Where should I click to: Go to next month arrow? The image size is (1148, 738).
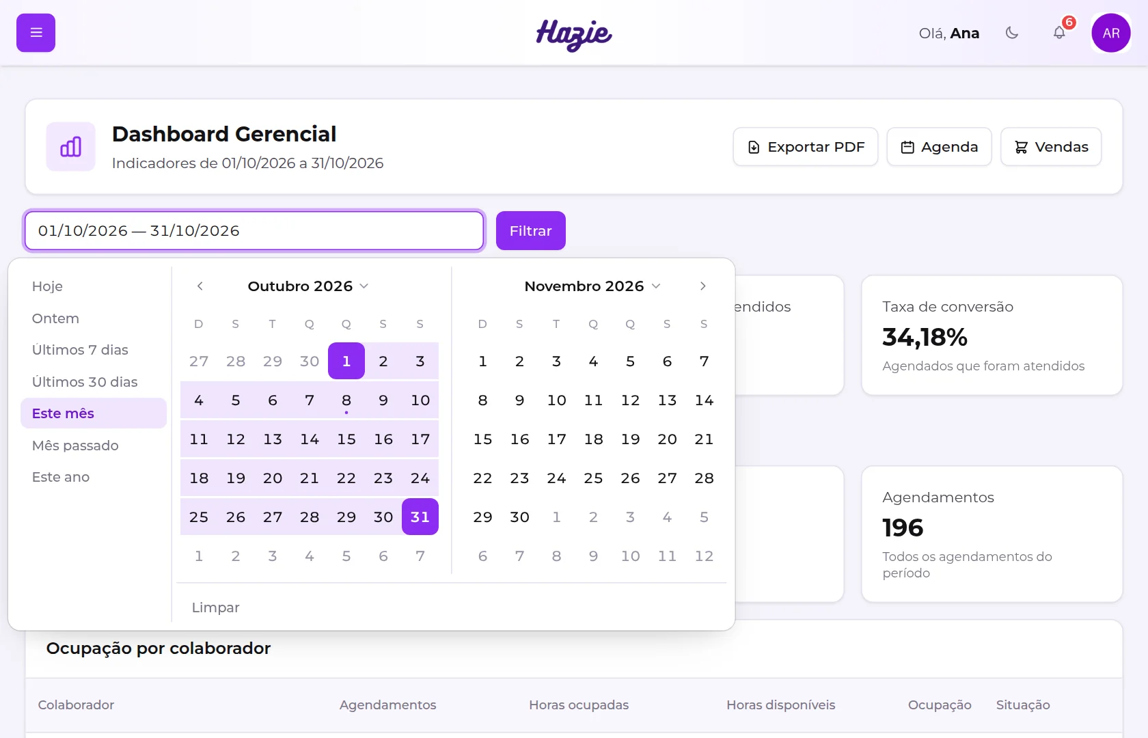point(702,286)
